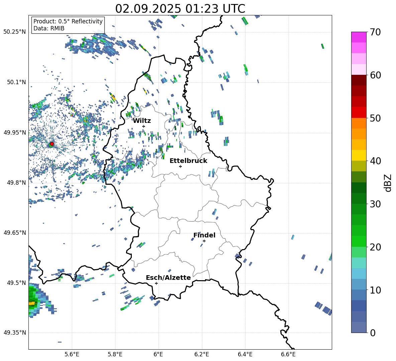Click the 49.65°N latitude label
The image size is (396, 361).
(x=15, y=232)
